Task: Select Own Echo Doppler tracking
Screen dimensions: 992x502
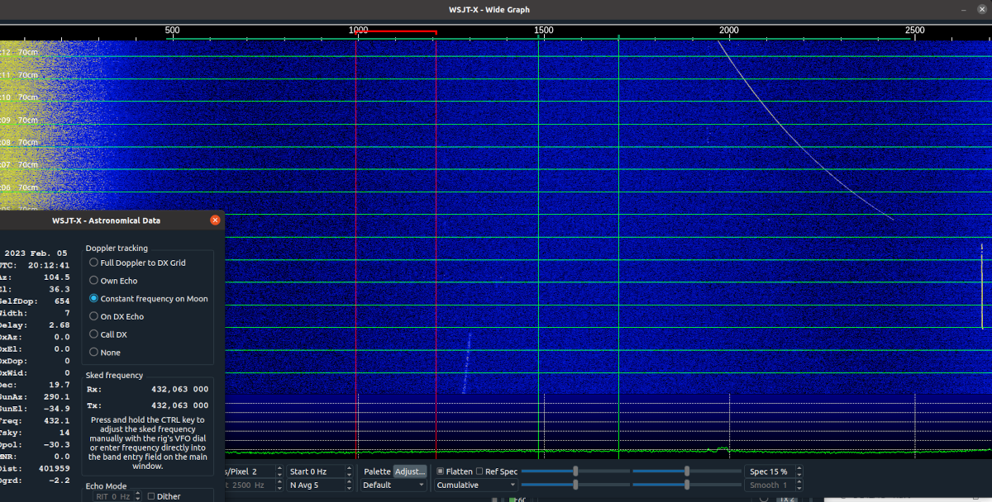Action: [x=113, y=281]
